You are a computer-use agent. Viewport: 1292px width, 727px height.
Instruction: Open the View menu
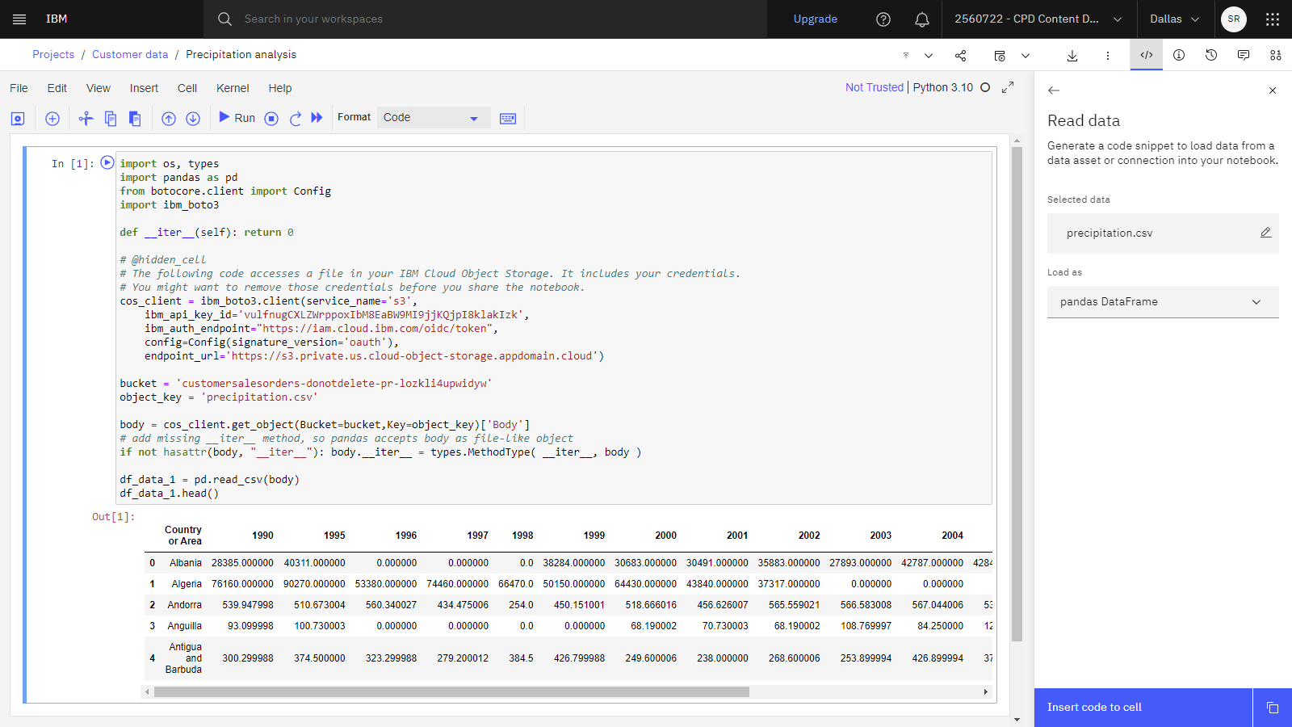(99, 88)
